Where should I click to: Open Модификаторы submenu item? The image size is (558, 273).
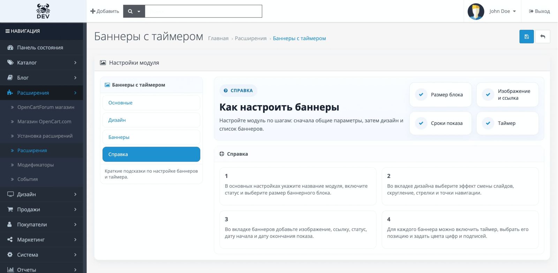(36, 165)
